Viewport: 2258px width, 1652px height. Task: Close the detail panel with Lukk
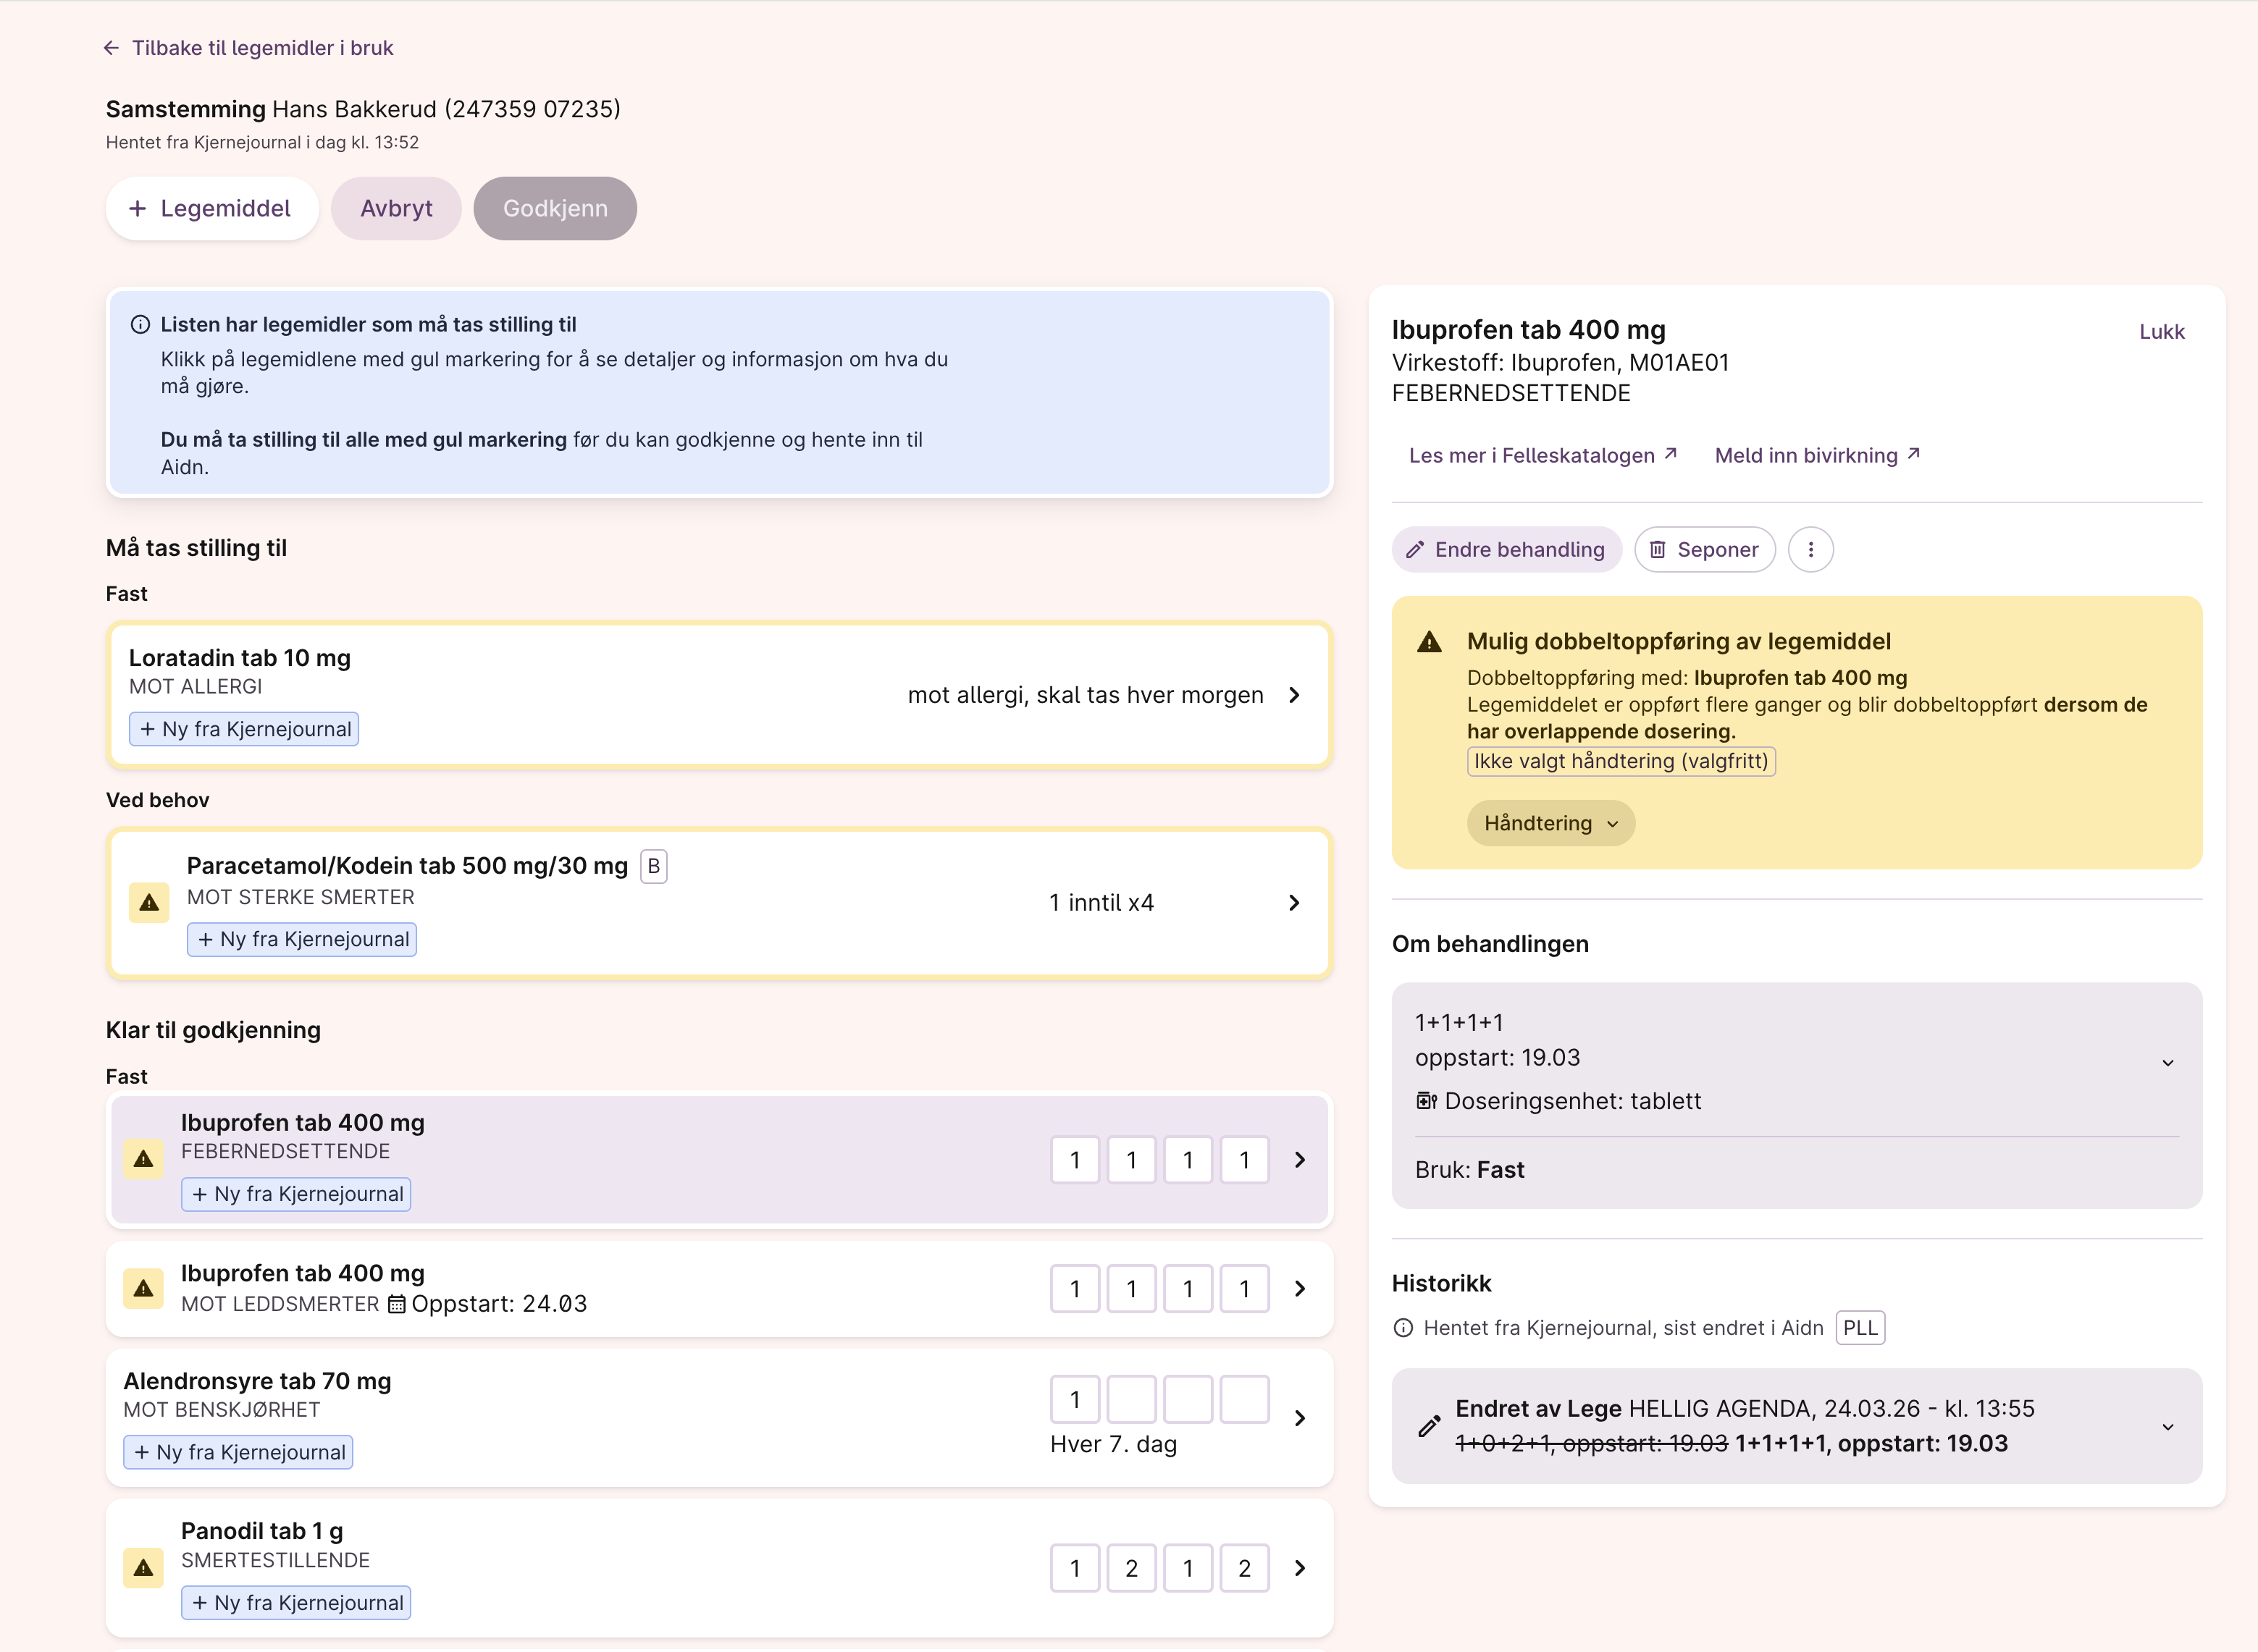2161,331
